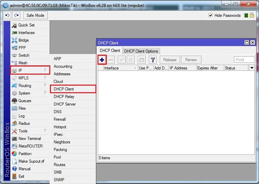Select Cloud in IP submenu

tap(73, 82)
